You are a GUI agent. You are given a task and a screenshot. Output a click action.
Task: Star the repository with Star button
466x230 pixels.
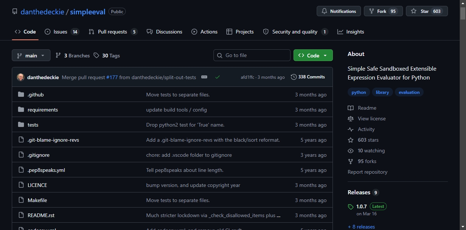427,11
